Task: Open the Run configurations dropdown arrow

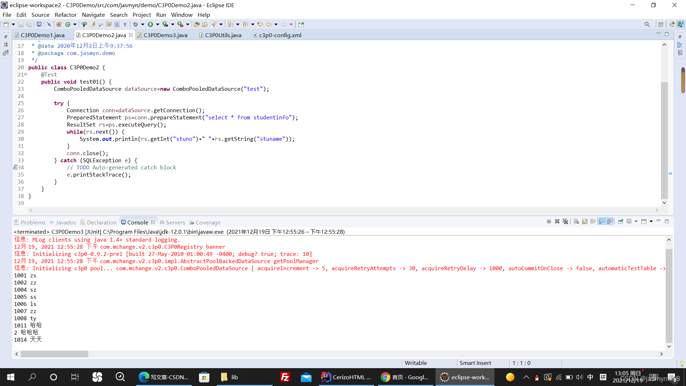Action: 158,24
